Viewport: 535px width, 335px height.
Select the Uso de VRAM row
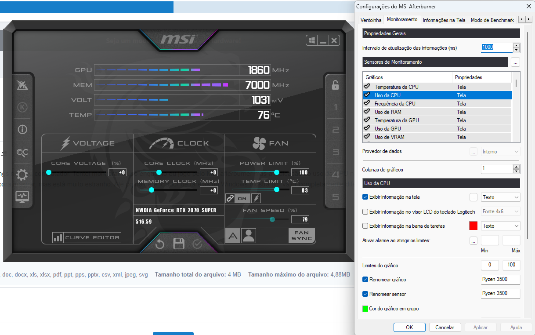point(437,137)
